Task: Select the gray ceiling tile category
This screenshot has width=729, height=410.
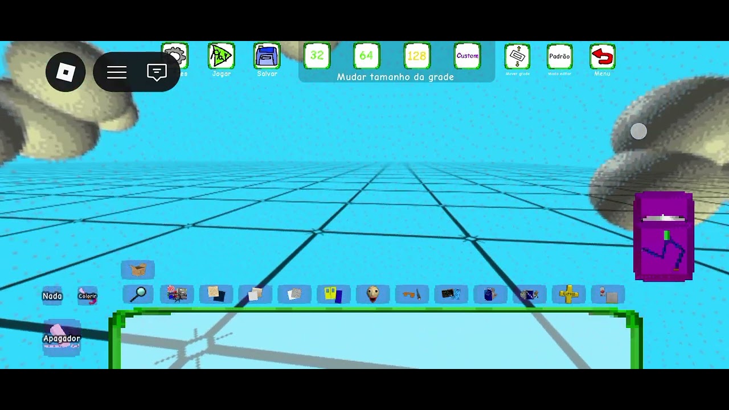Action: pos(294,294)
